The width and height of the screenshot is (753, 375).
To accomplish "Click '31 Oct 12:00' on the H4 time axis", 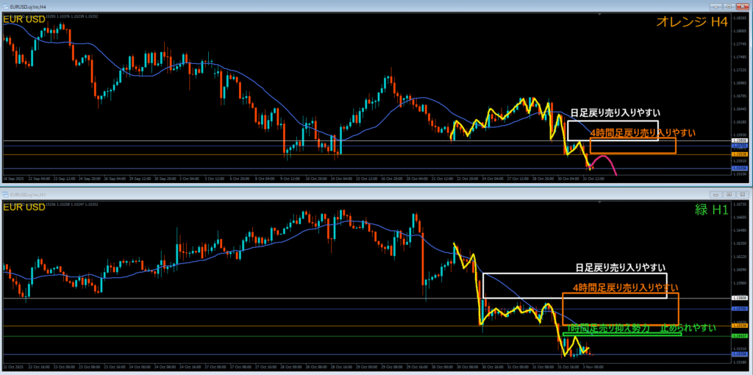I will (593, 179).
